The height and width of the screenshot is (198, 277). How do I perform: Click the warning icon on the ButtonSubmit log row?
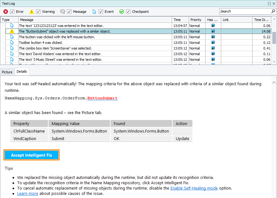[13, 31]
